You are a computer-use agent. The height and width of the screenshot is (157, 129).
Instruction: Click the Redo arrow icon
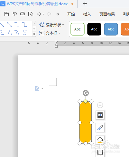pos(49,14)
